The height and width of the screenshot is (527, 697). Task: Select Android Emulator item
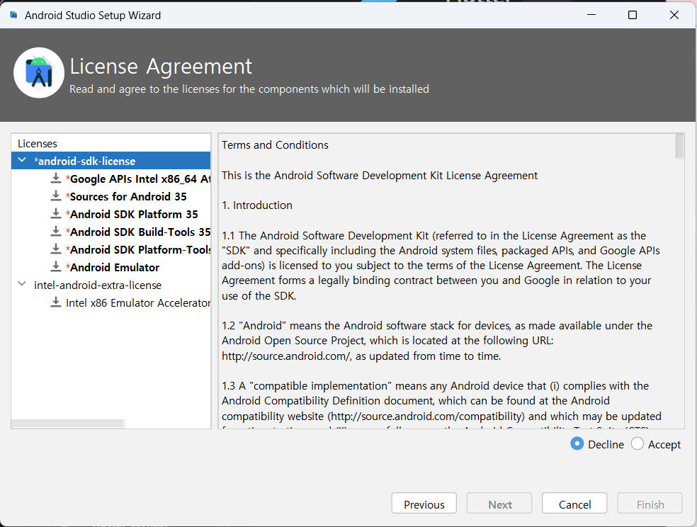[x=113, y=268]
